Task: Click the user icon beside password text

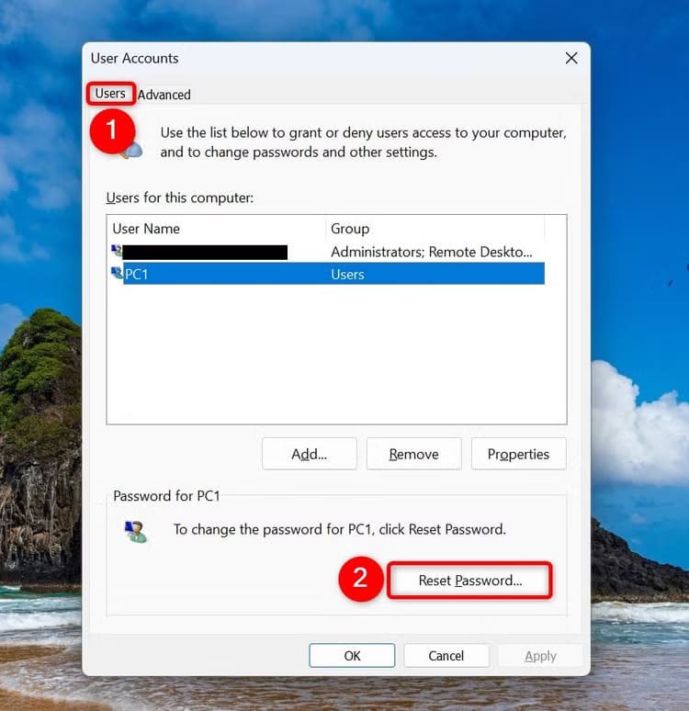Action: (x=136, y=532)
